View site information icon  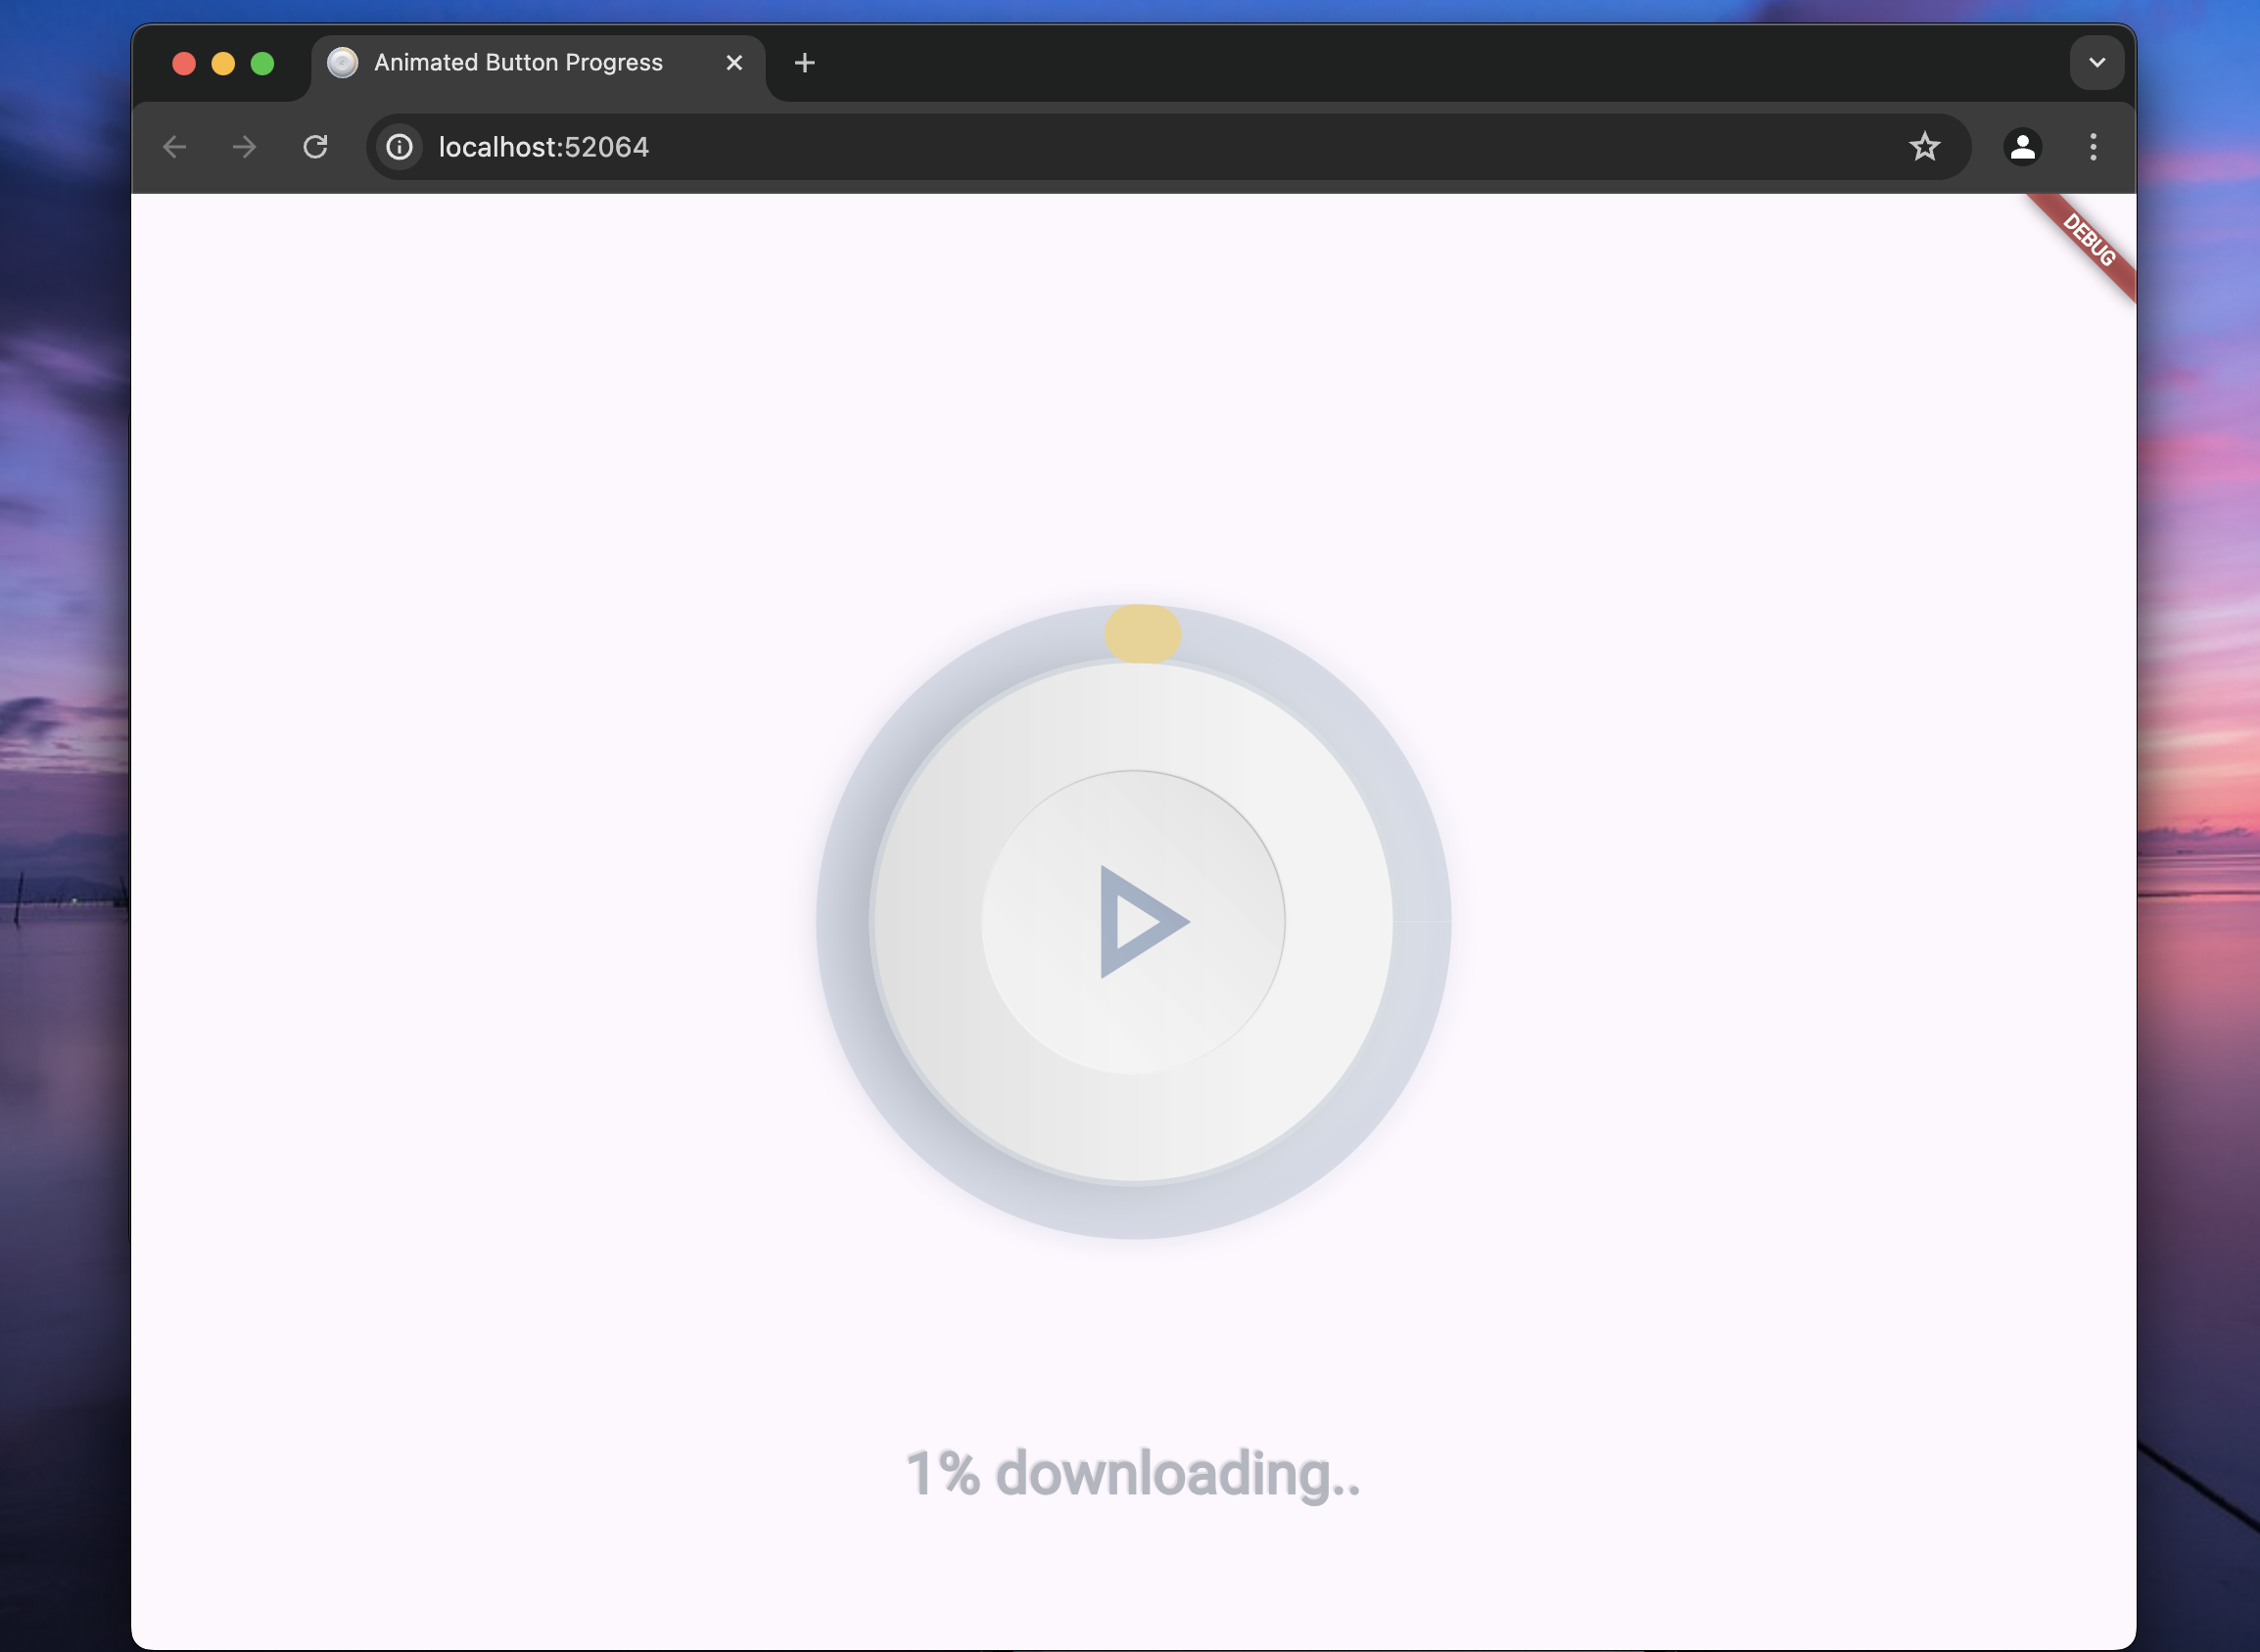[x=400, y=147]
